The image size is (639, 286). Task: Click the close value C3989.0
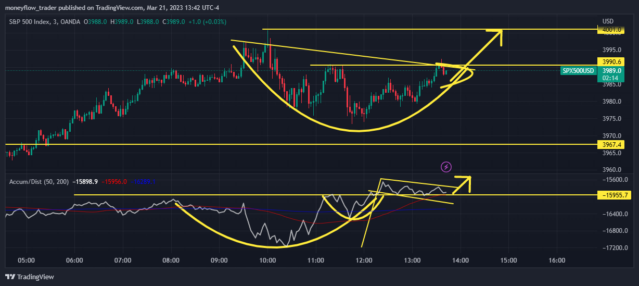tap(175, 22)
